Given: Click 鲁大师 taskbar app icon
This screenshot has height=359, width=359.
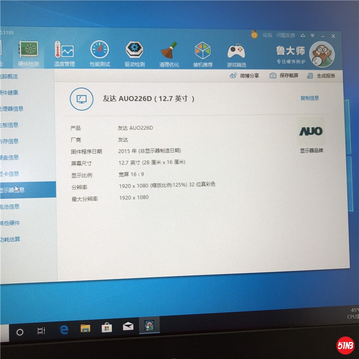Looking at the screenshot, I should 149,325.
